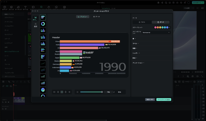Click the animation preview progress slider

(x=91, y=92)
